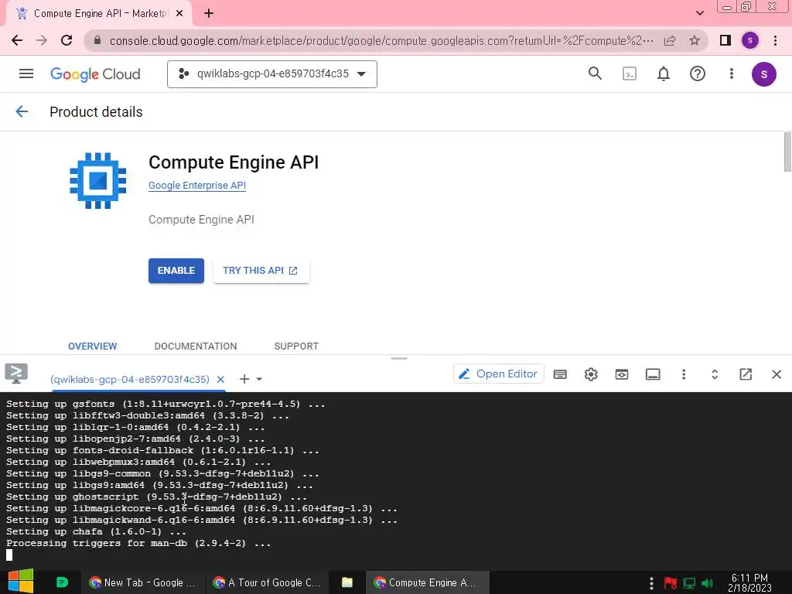Expand the tab search chevron
Image resolution: width=792 pixels, height=594 pixels.
[699, 13]
